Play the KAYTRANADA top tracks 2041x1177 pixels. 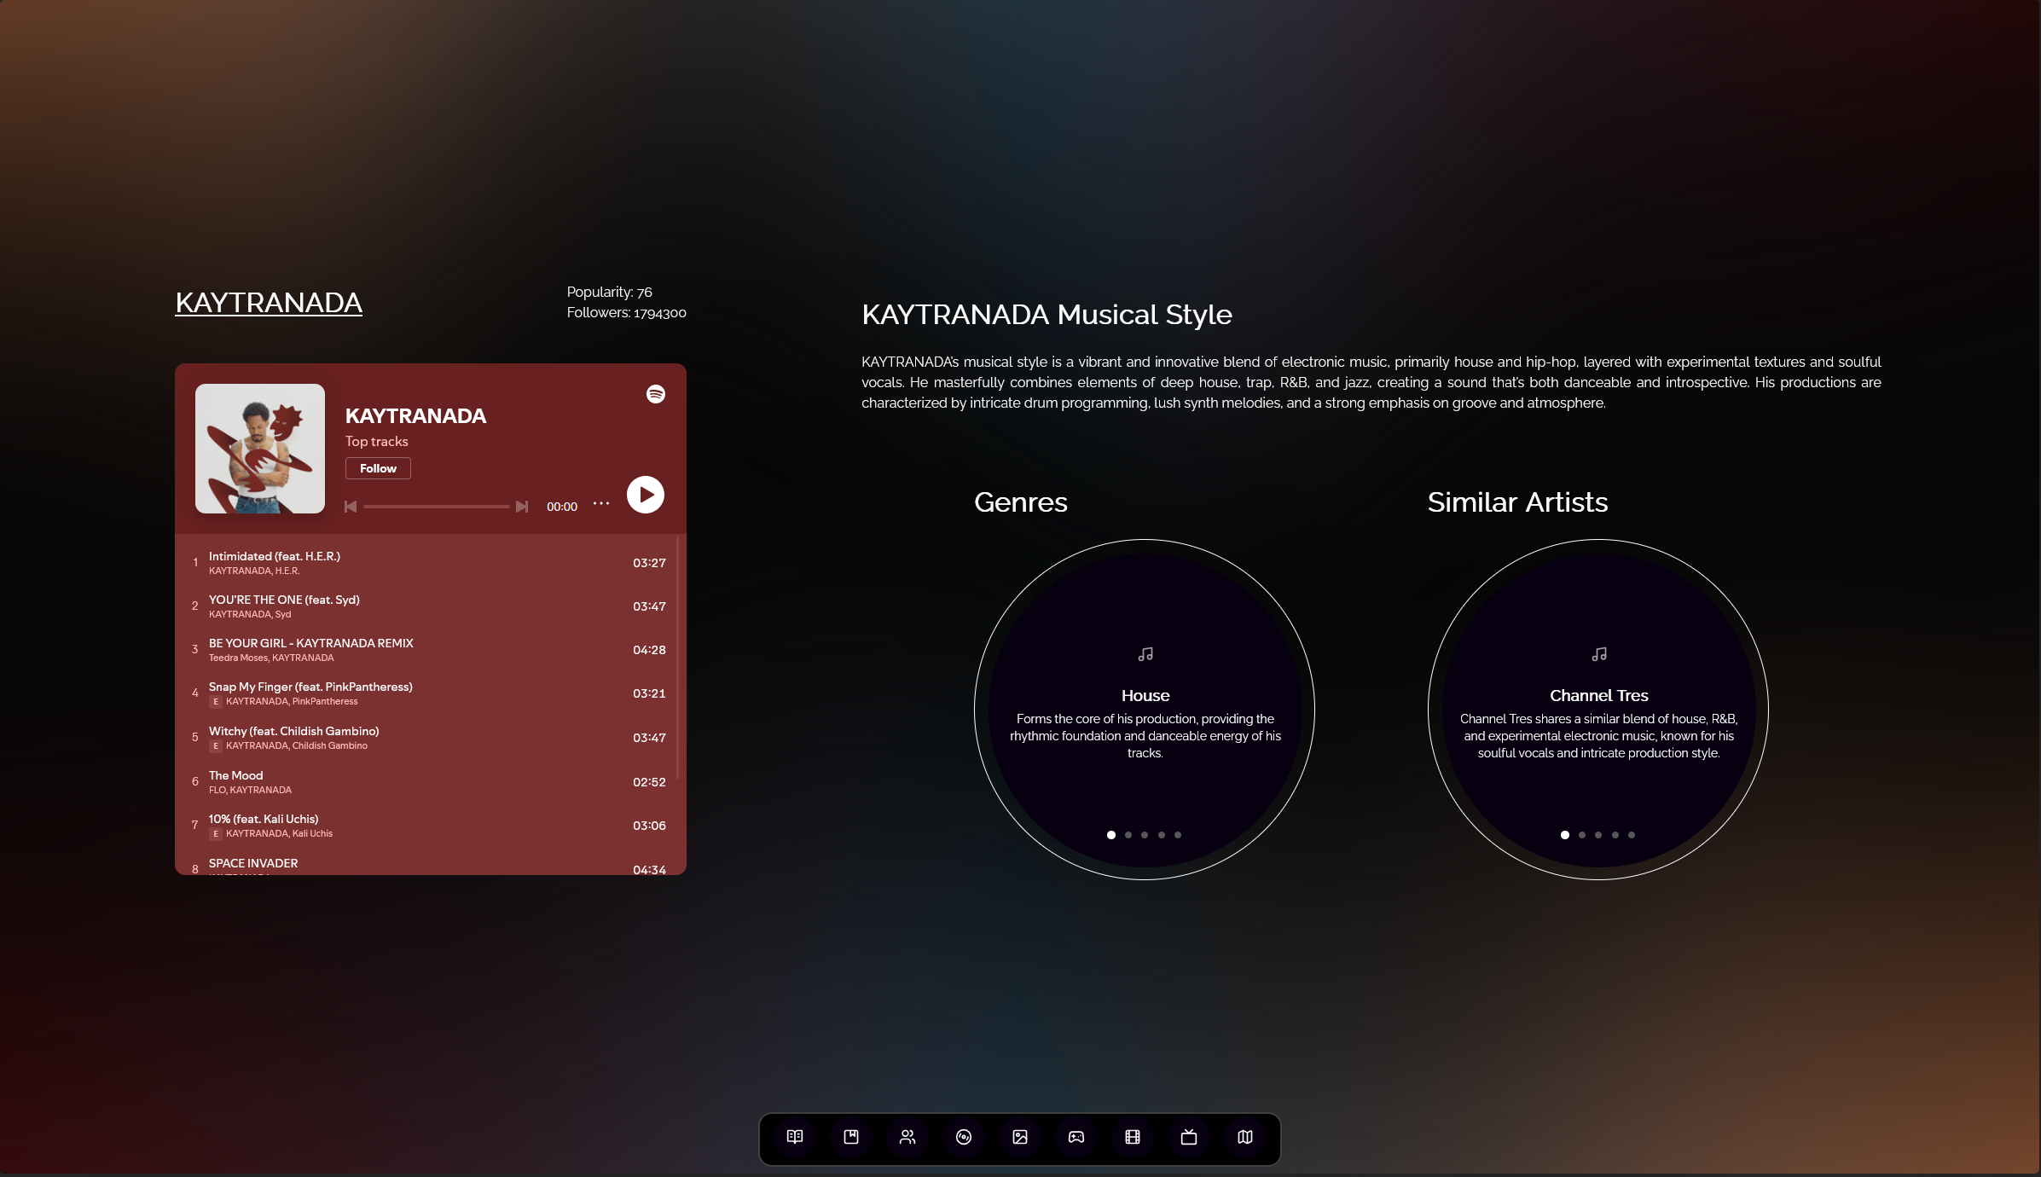coord(646,495)
